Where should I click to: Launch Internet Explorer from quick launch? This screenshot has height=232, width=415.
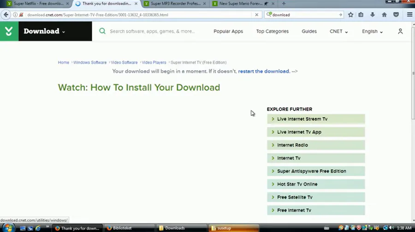(x=38, y=228)
